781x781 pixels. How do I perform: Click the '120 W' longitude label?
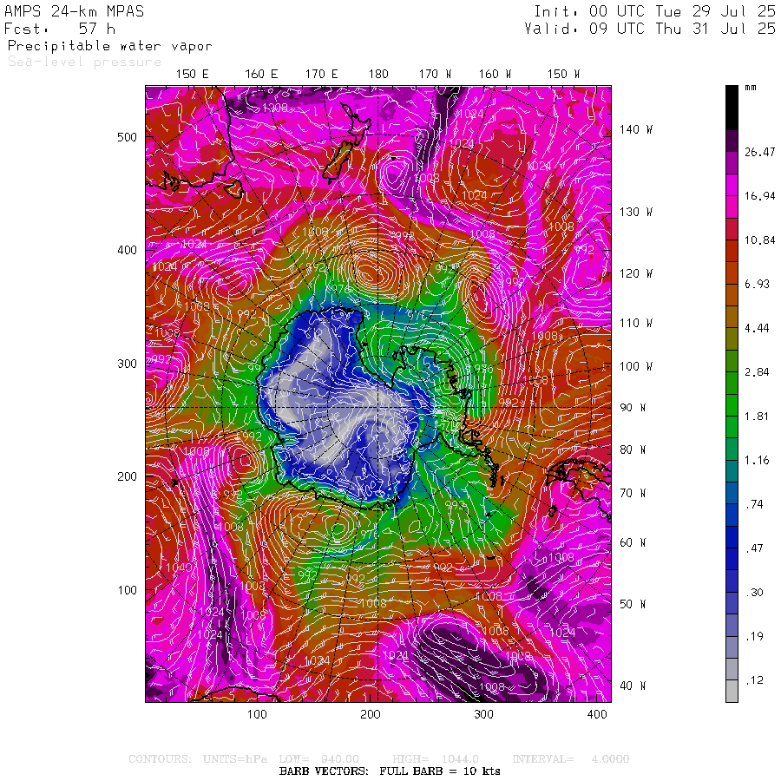tap(635, 273)
